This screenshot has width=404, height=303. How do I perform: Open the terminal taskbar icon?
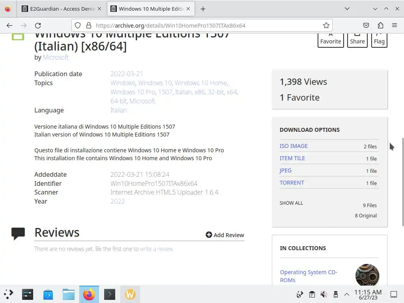pyautogui.click(x=110, y=294)
